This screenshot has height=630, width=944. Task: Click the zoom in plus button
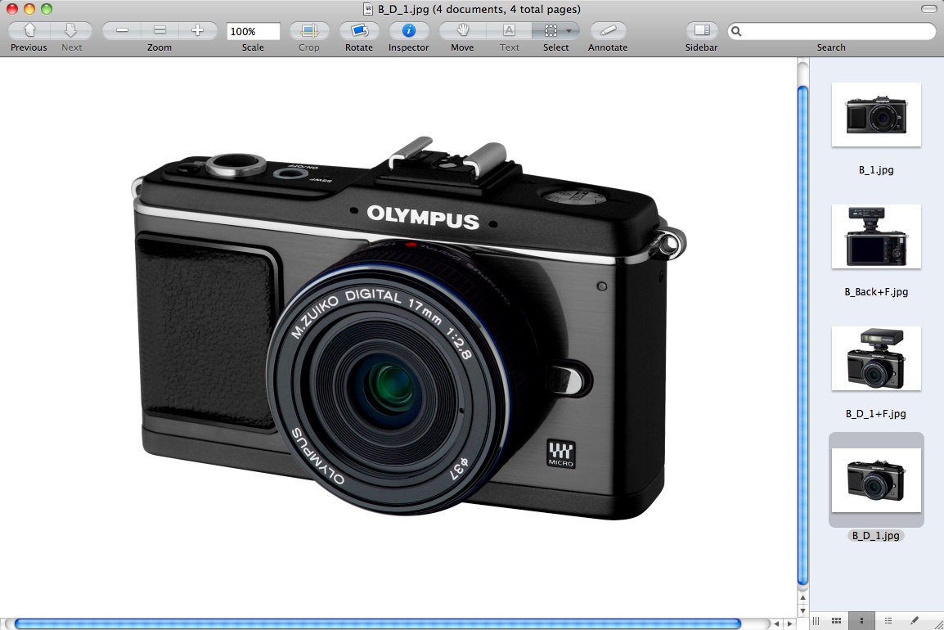(x=197, y=31)
